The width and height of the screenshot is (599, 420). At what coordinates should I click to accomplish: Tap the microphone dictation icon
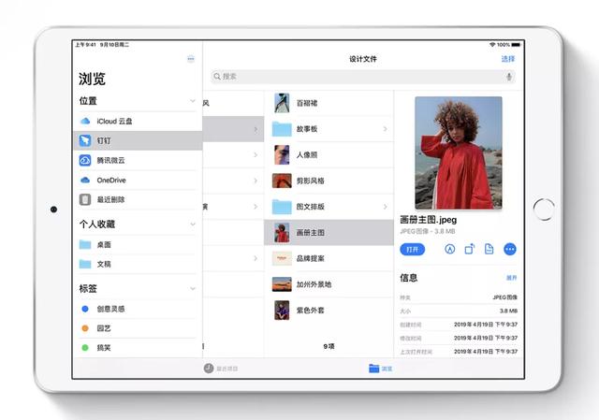tap(508, 77)
